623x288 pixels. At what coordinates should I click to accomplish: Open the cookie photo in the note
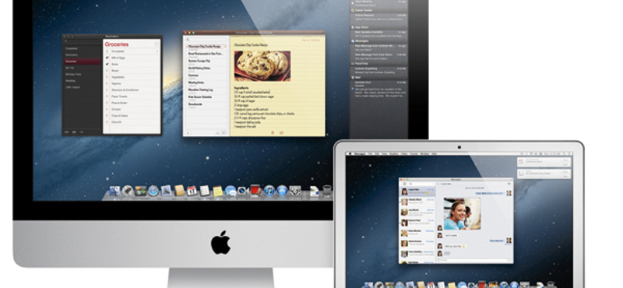pos(262,66)
